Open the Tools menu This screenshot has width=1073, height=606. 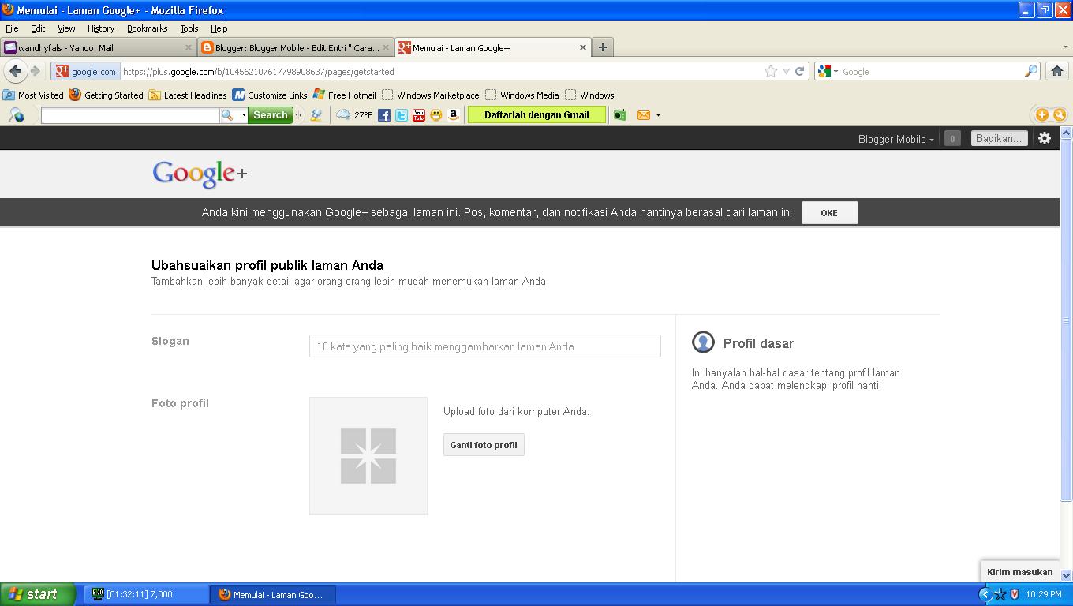click(189, 28)
